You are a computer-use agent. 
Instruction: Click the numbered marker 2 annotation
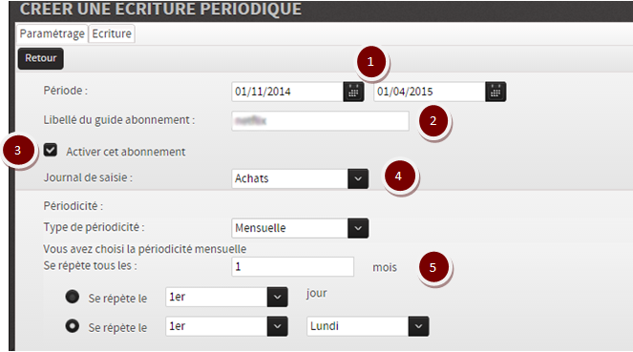click(x=433, y=120)
